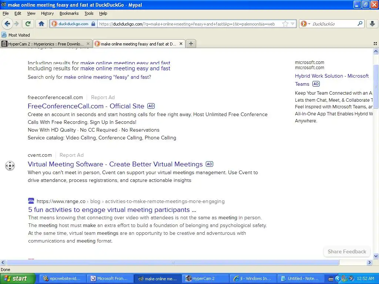This screenshot has width=379, height=284.
Task: Open the Bookmarks menu
Action: pos(69,13)
